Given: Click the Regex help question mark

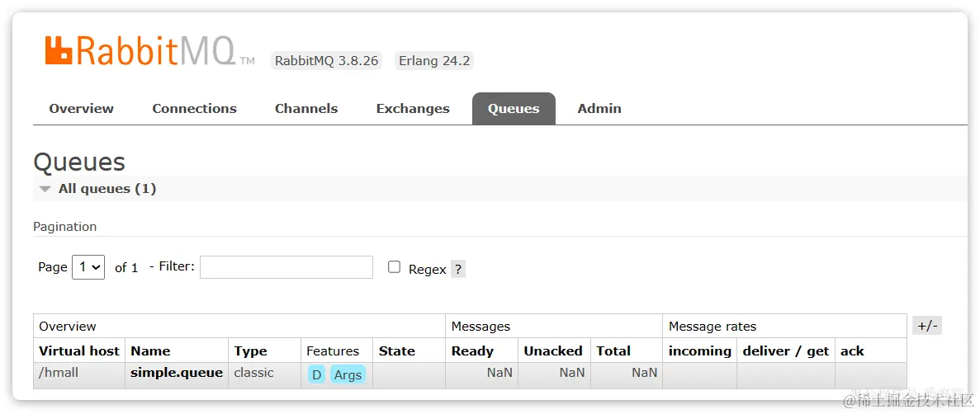Looking at the screenshot, I should (x=458, y=269).
